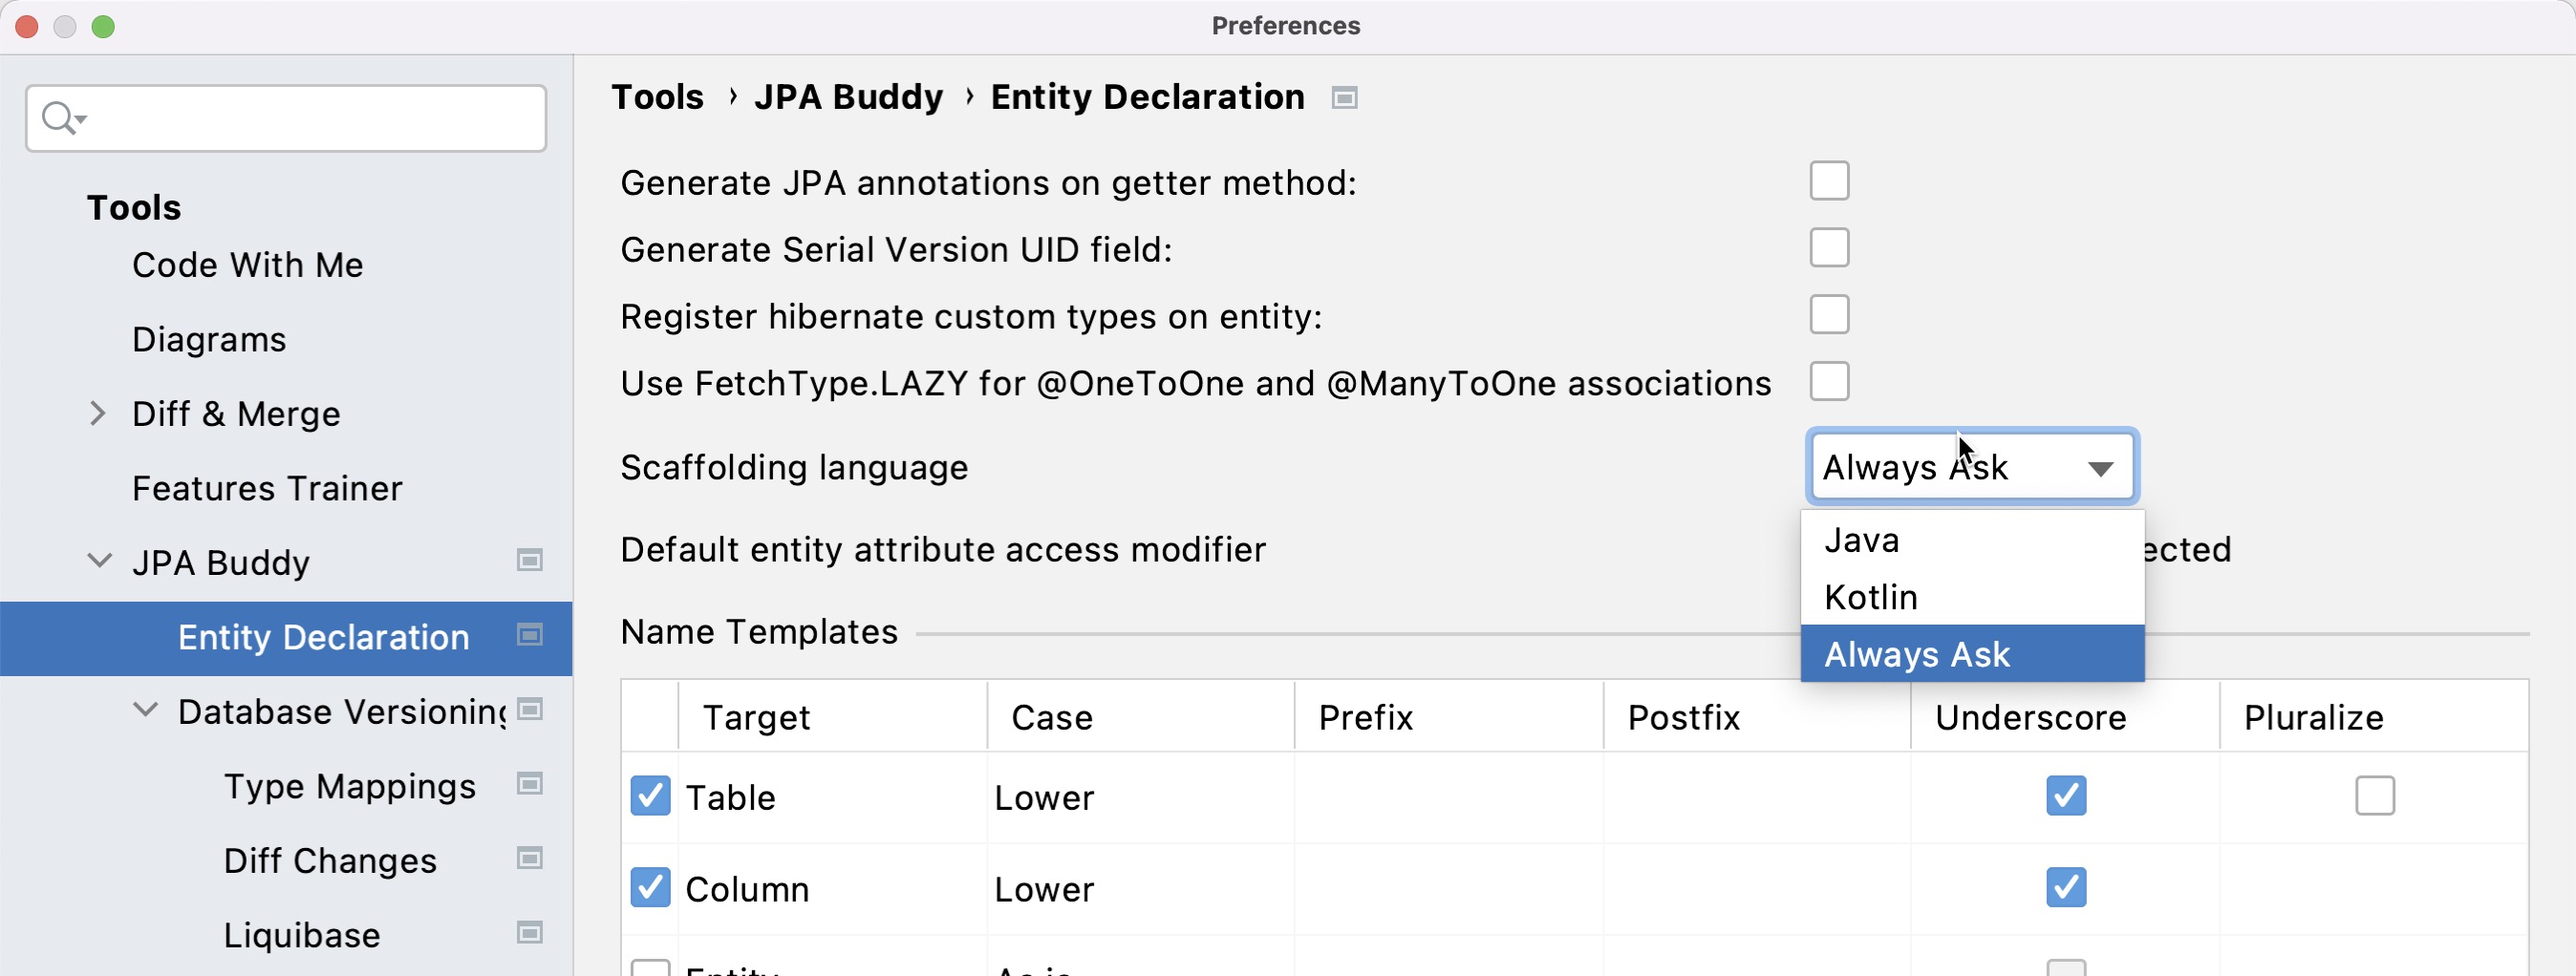Click the icon next to Database Versioning entry

click(x=529, y=711)
